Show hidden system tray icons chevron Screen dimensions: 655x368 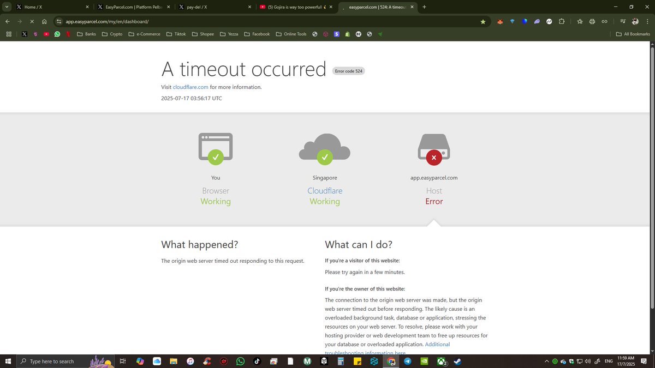(x=546, y=361)
